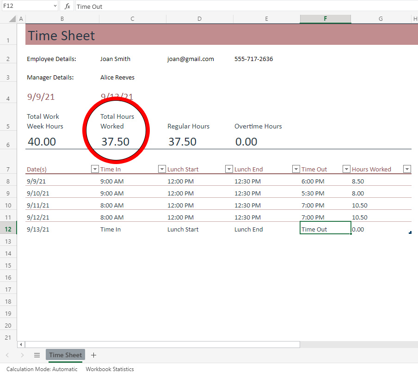Open the Lunch End filter dropdown
Screen dimensions: 418x372
[296, 169]
